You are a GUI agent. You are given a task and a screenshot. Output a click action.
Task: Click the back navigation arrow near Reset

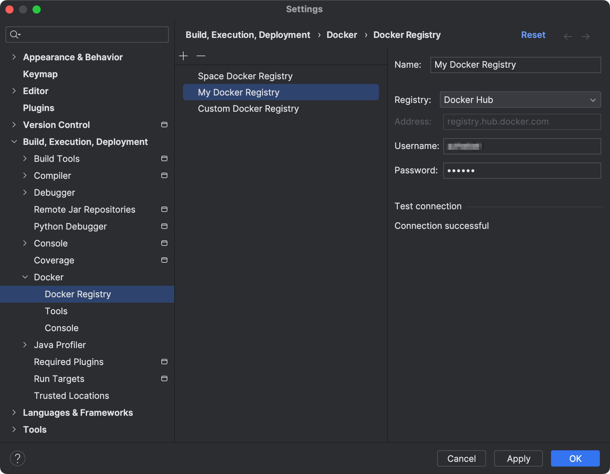[568, 36]
